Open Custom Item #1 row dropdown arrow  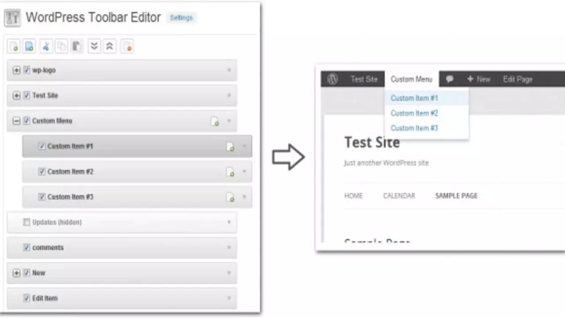pos(244,146)
